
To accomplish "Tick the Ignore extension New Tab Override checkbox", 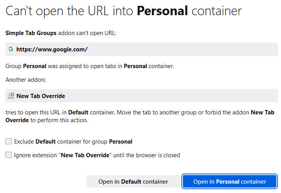I will click(x=9, y=155).
